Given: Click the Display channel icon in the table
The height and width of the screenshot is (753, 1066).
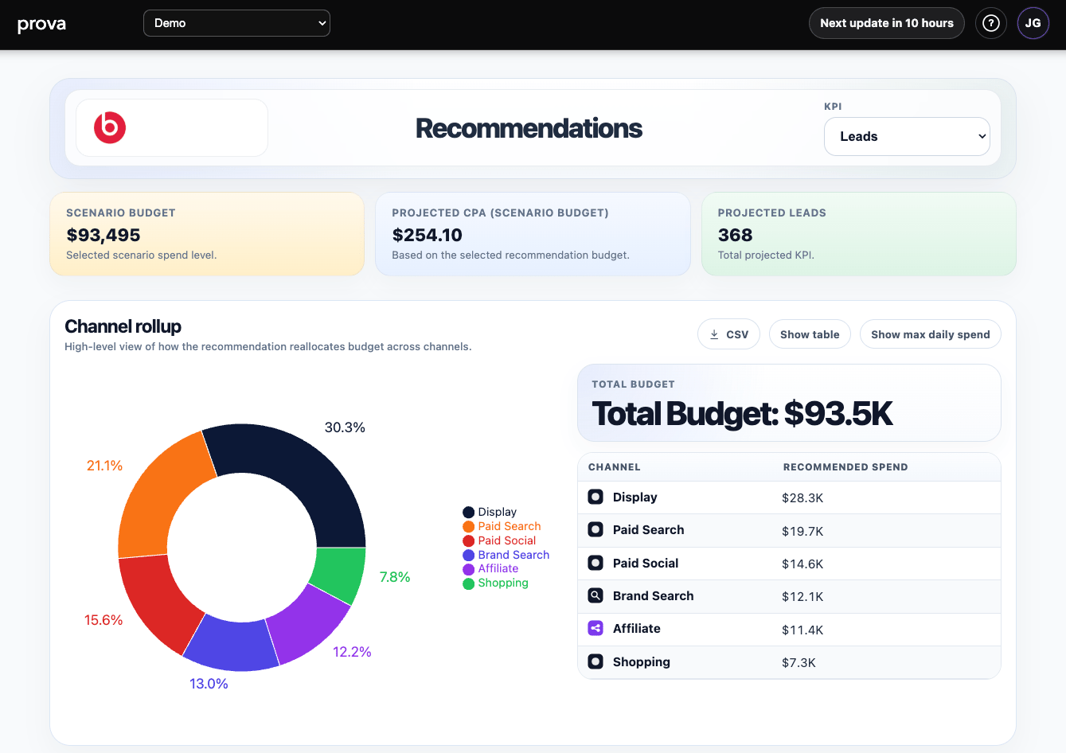Looking at the screenshot, I should click(595, 497).
